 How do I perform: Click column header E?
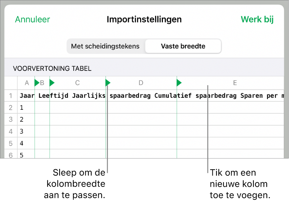tap(235, 83)
